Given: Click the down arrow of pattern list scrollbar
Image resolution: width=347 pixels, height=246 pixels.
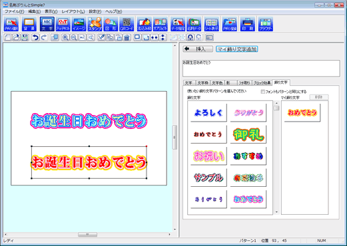Looking at the screenshot, I should tap(276, 212).
